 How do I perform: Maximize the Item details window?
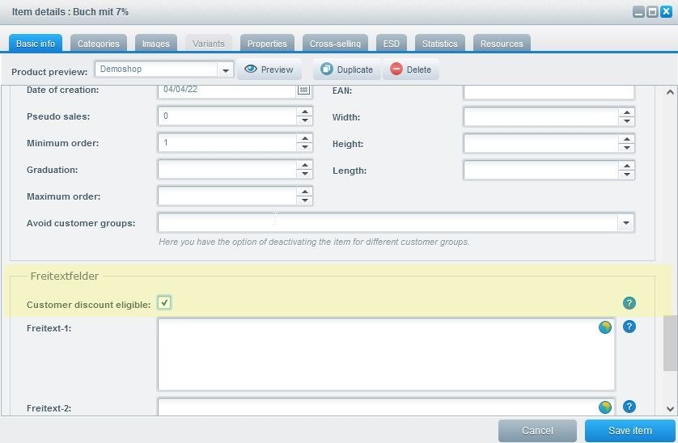(x=652, y=11)
